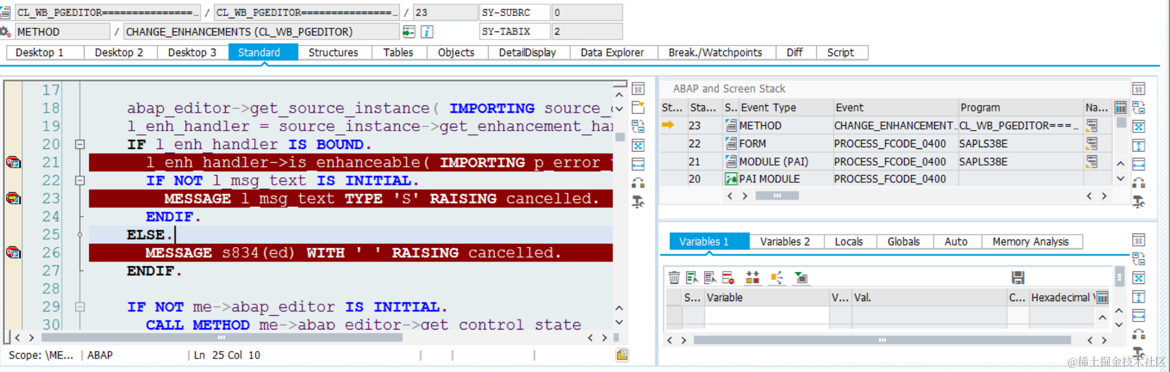This screenshot has height=372, width=1170.
Task: Click full screen icon beside ABAP stack
Action: click(1139, 127)
